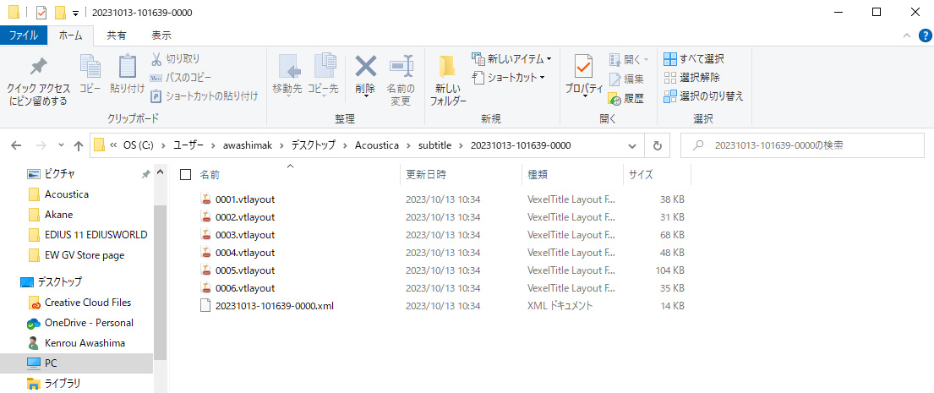Select file 0002.vtlayout
This screenshot has width=934, height=393.
point(245,217)
